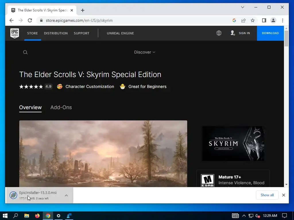Open the Chrome profile avatar
The width and height of the screenshot is (294, 220).
(x=273, y=20)
